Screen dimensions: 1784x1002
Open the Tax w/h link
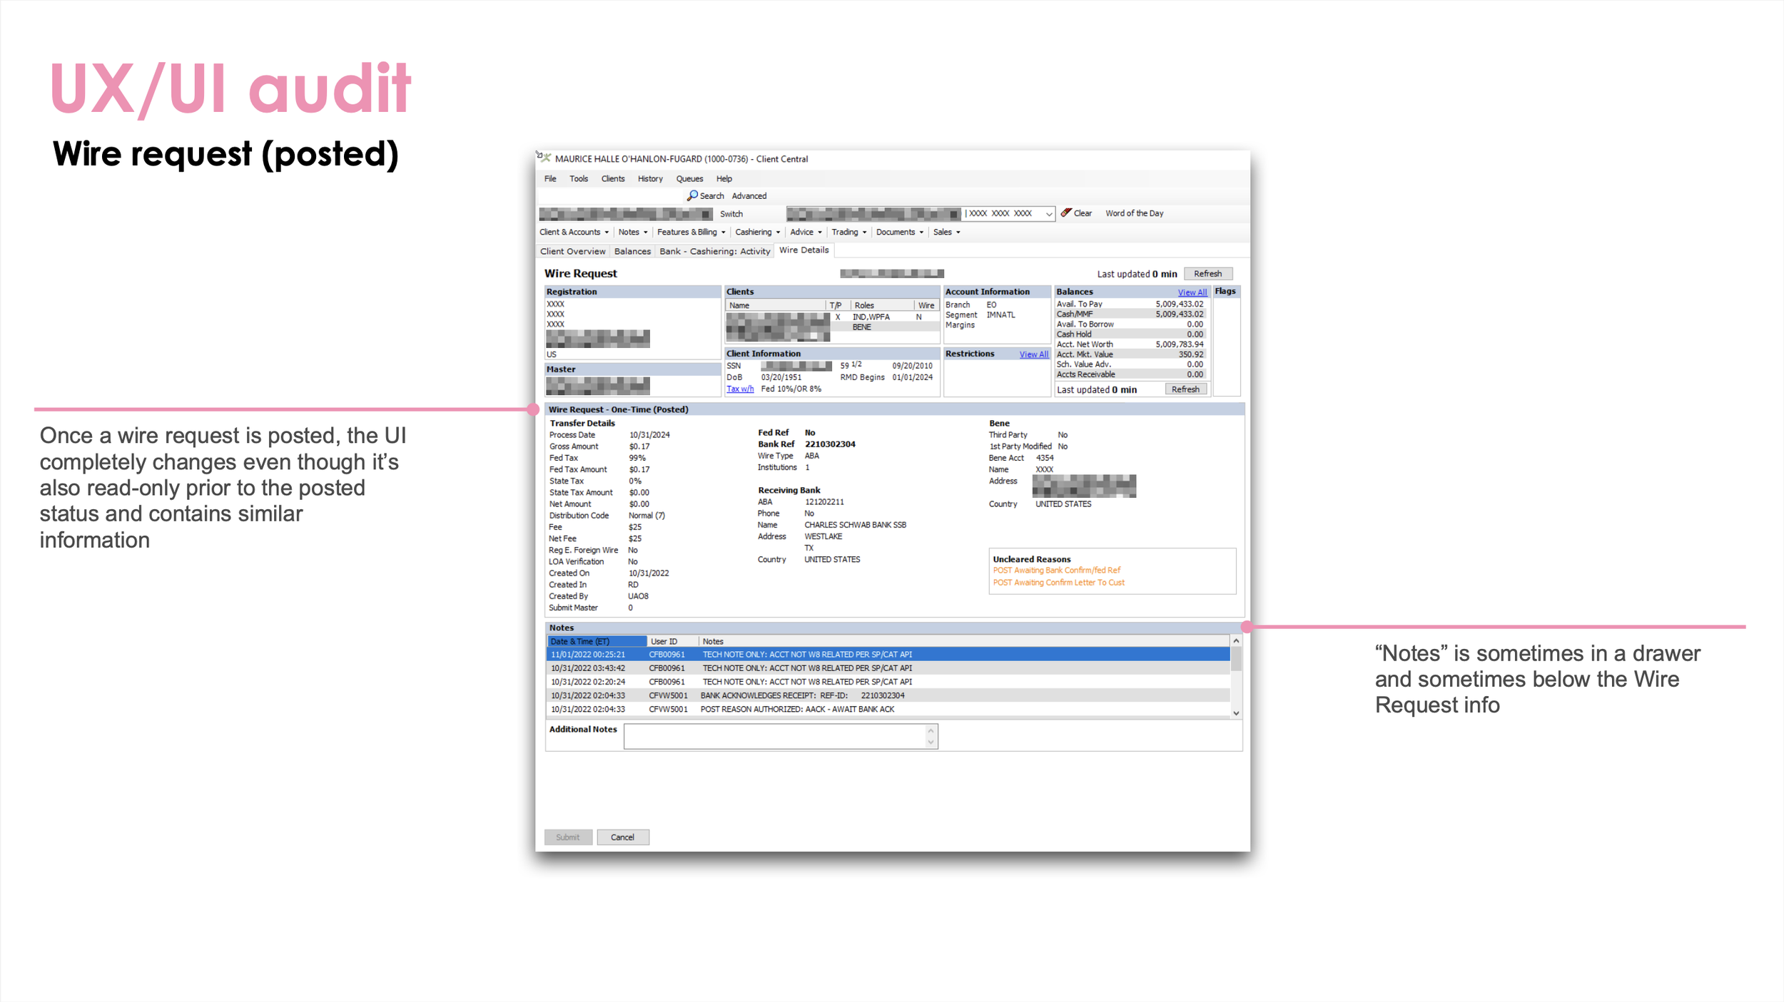(x=739, y=389)
